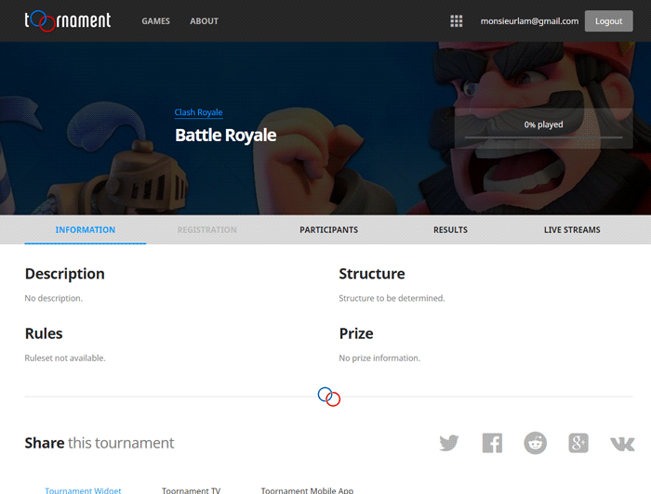
Task: Click the Description heading
Action: (65, 274)
